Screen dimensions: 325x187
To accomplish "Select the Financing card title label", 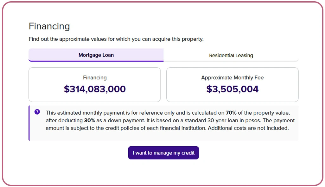I will click(95, 77).
